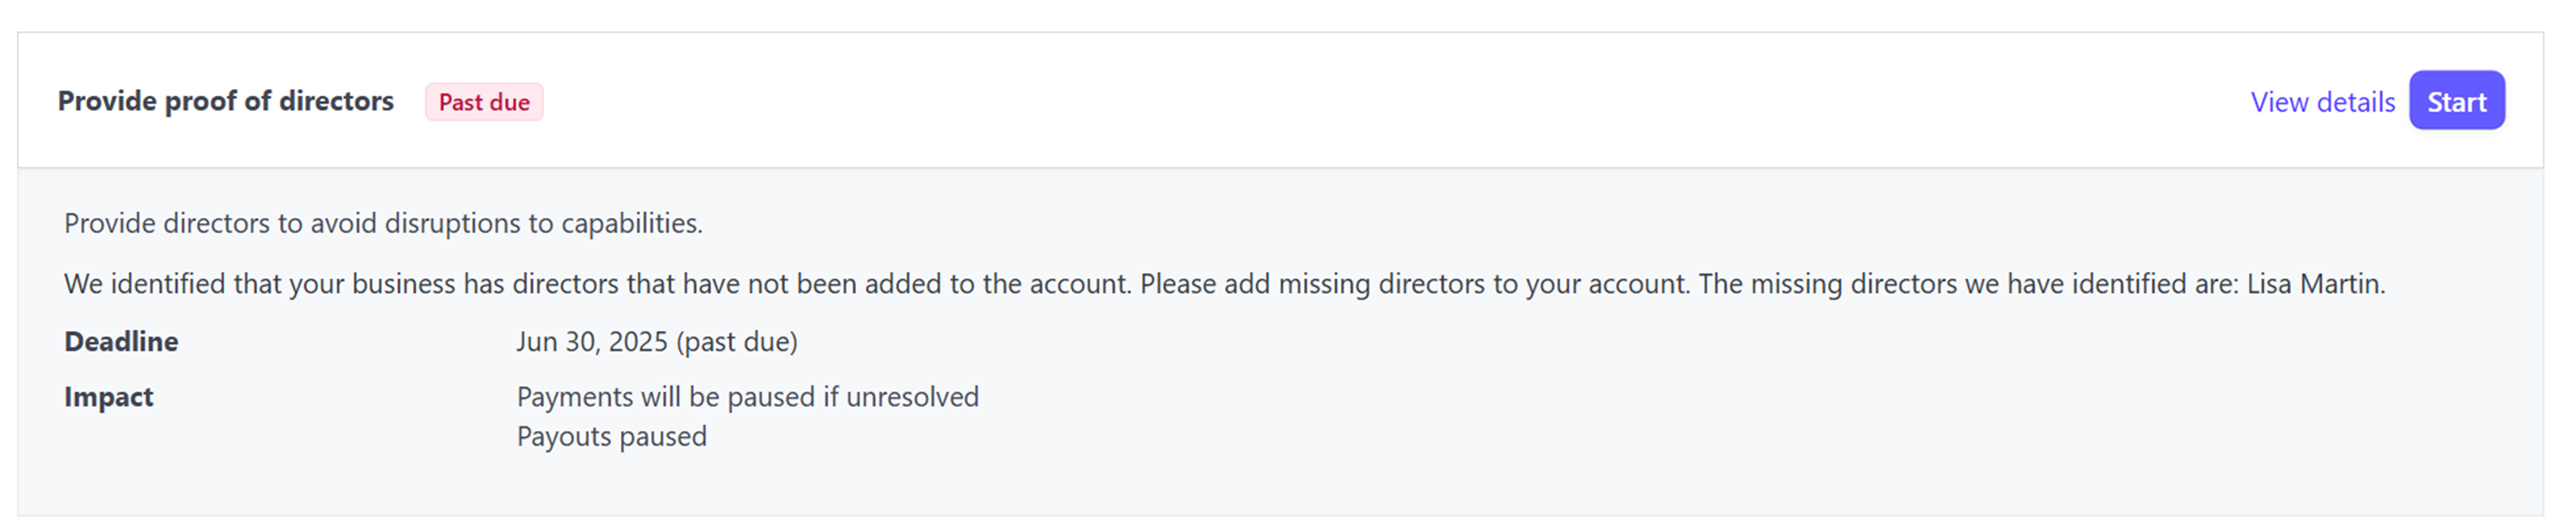Click the word 'unresolved' in the impact text
Viewport: 2576px width, 530px height.
click(x=912, y=396)
